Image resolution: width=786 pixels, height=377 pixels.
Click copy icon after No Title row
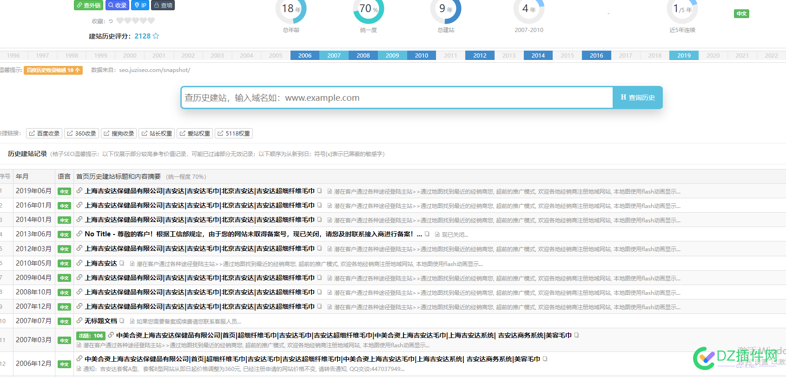pyautogui.click(x=427, y=234)
